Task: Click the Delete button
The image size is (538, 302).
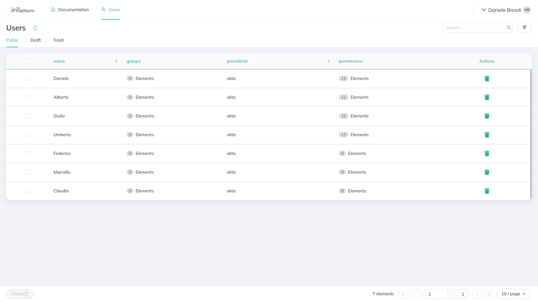Action: click(x=20, y=294)
